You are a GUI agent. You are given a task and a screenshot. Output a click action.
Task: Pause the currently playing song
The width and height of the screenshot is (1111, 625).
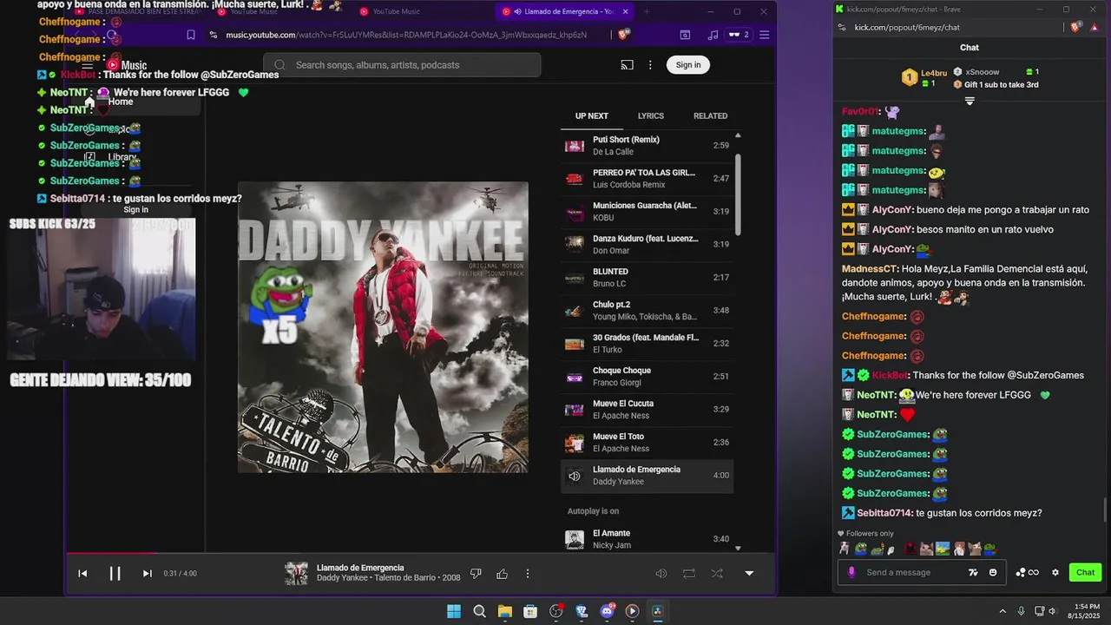(x=115, y=573)
